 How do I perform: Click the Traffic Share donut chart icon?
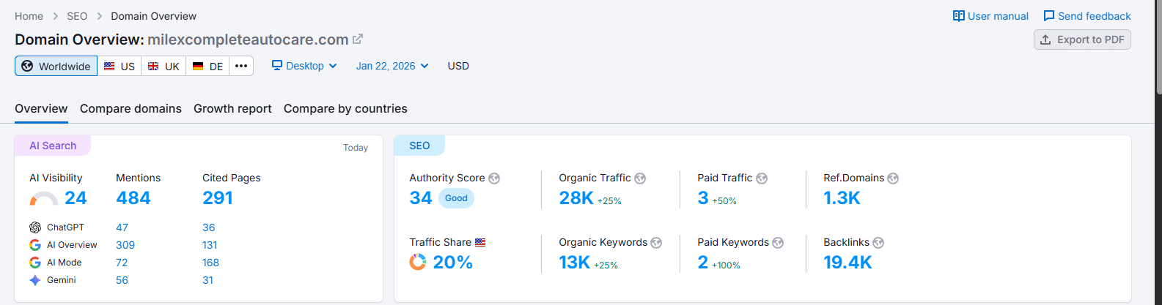[418, 262]
